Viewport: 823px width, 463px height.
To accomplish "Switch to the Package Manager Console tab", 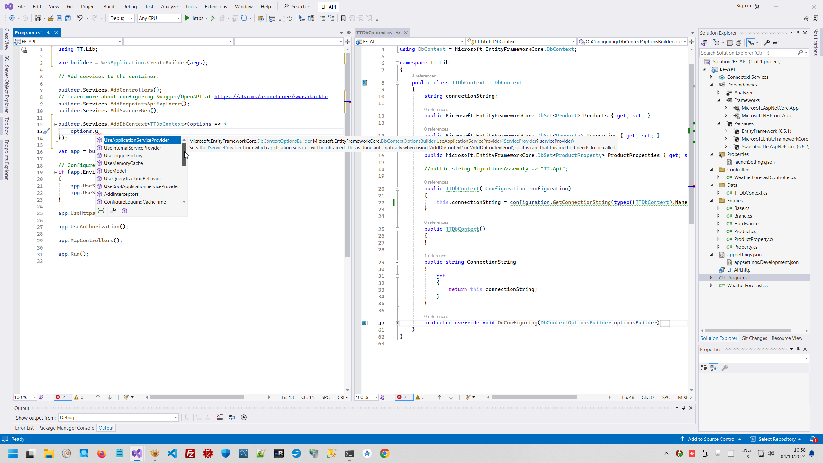I will [x=66, y=428].
